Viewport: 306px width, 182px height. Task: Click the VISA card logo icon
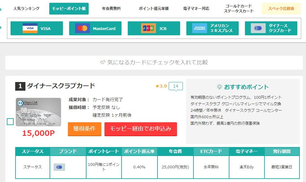click(30, 28)
